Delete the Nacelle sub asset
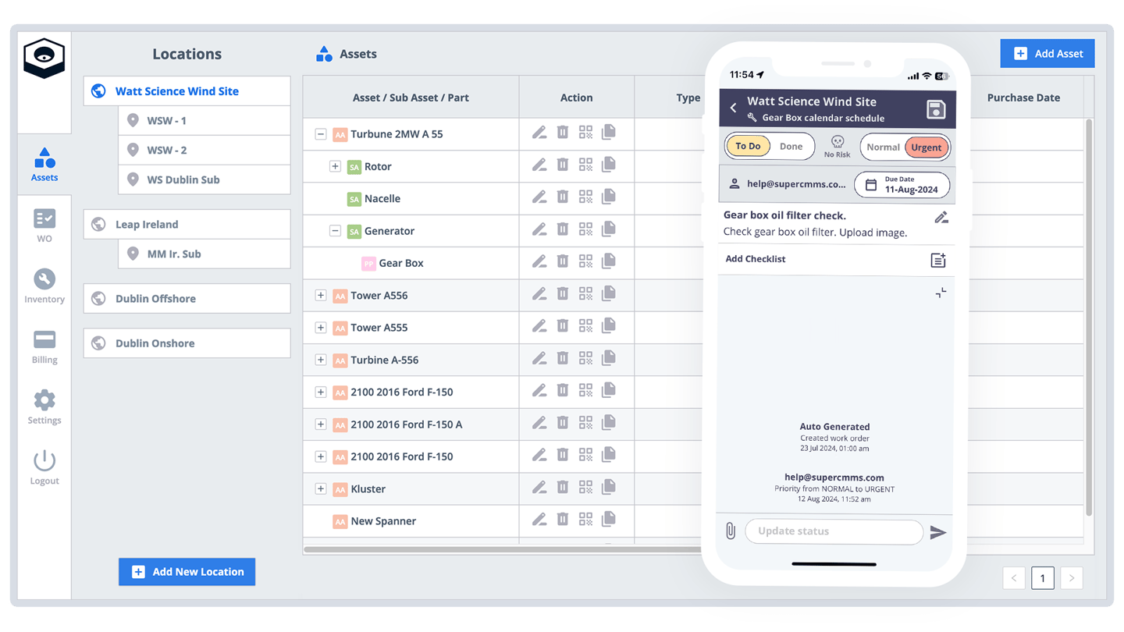This screenshot has height=632, width=1124. pos(563,198)
